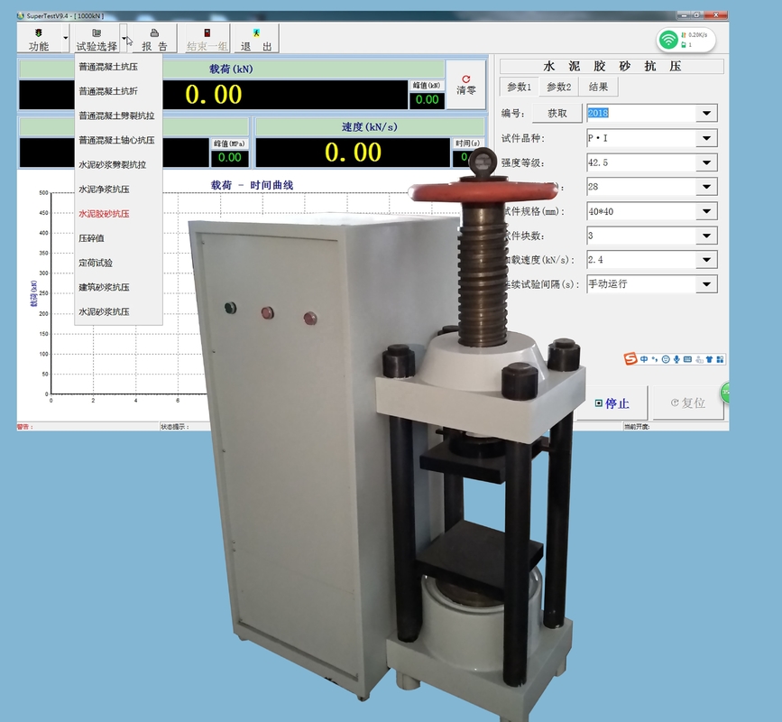The image size is (782, 722).
Task: Click the 编号 field showing 2018
Action: [x=641, y=114]
